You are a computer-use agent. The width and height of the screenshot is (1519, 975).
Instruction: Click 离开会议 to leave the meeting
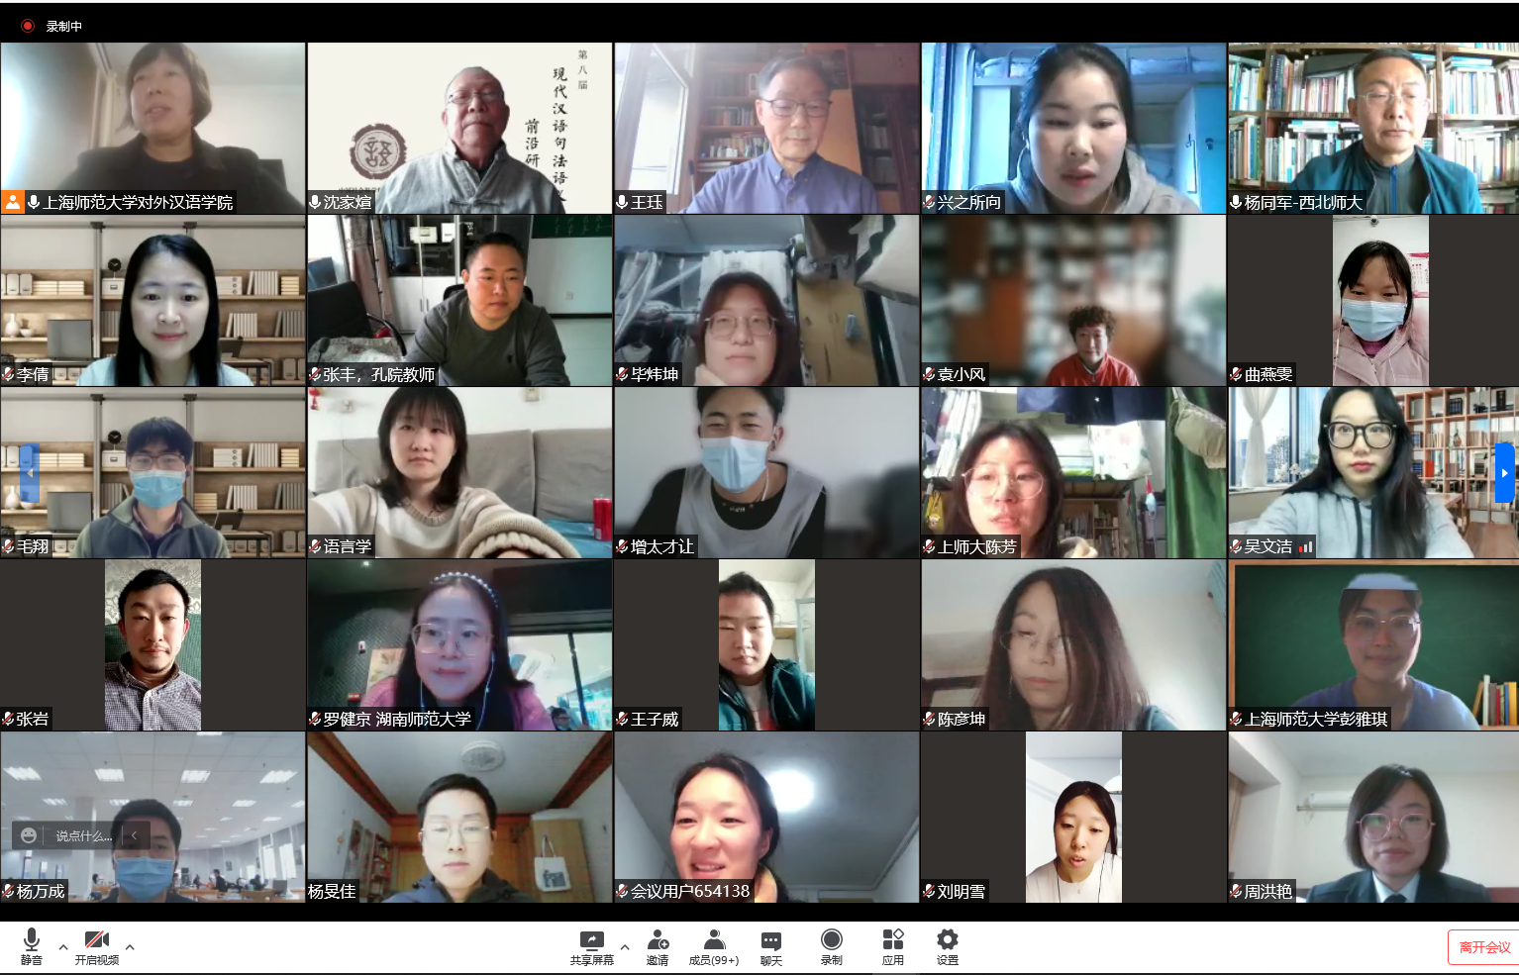(x=1483, y=947)
